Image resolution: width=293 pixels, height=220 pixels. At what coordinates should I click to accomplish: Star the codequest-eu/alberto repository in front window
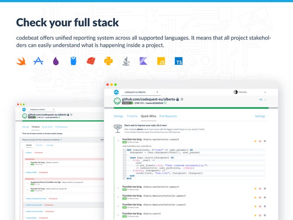(181, 100)
